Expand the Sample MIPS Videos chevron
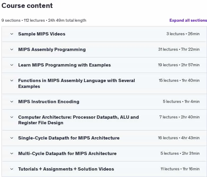 click(12, 34)
